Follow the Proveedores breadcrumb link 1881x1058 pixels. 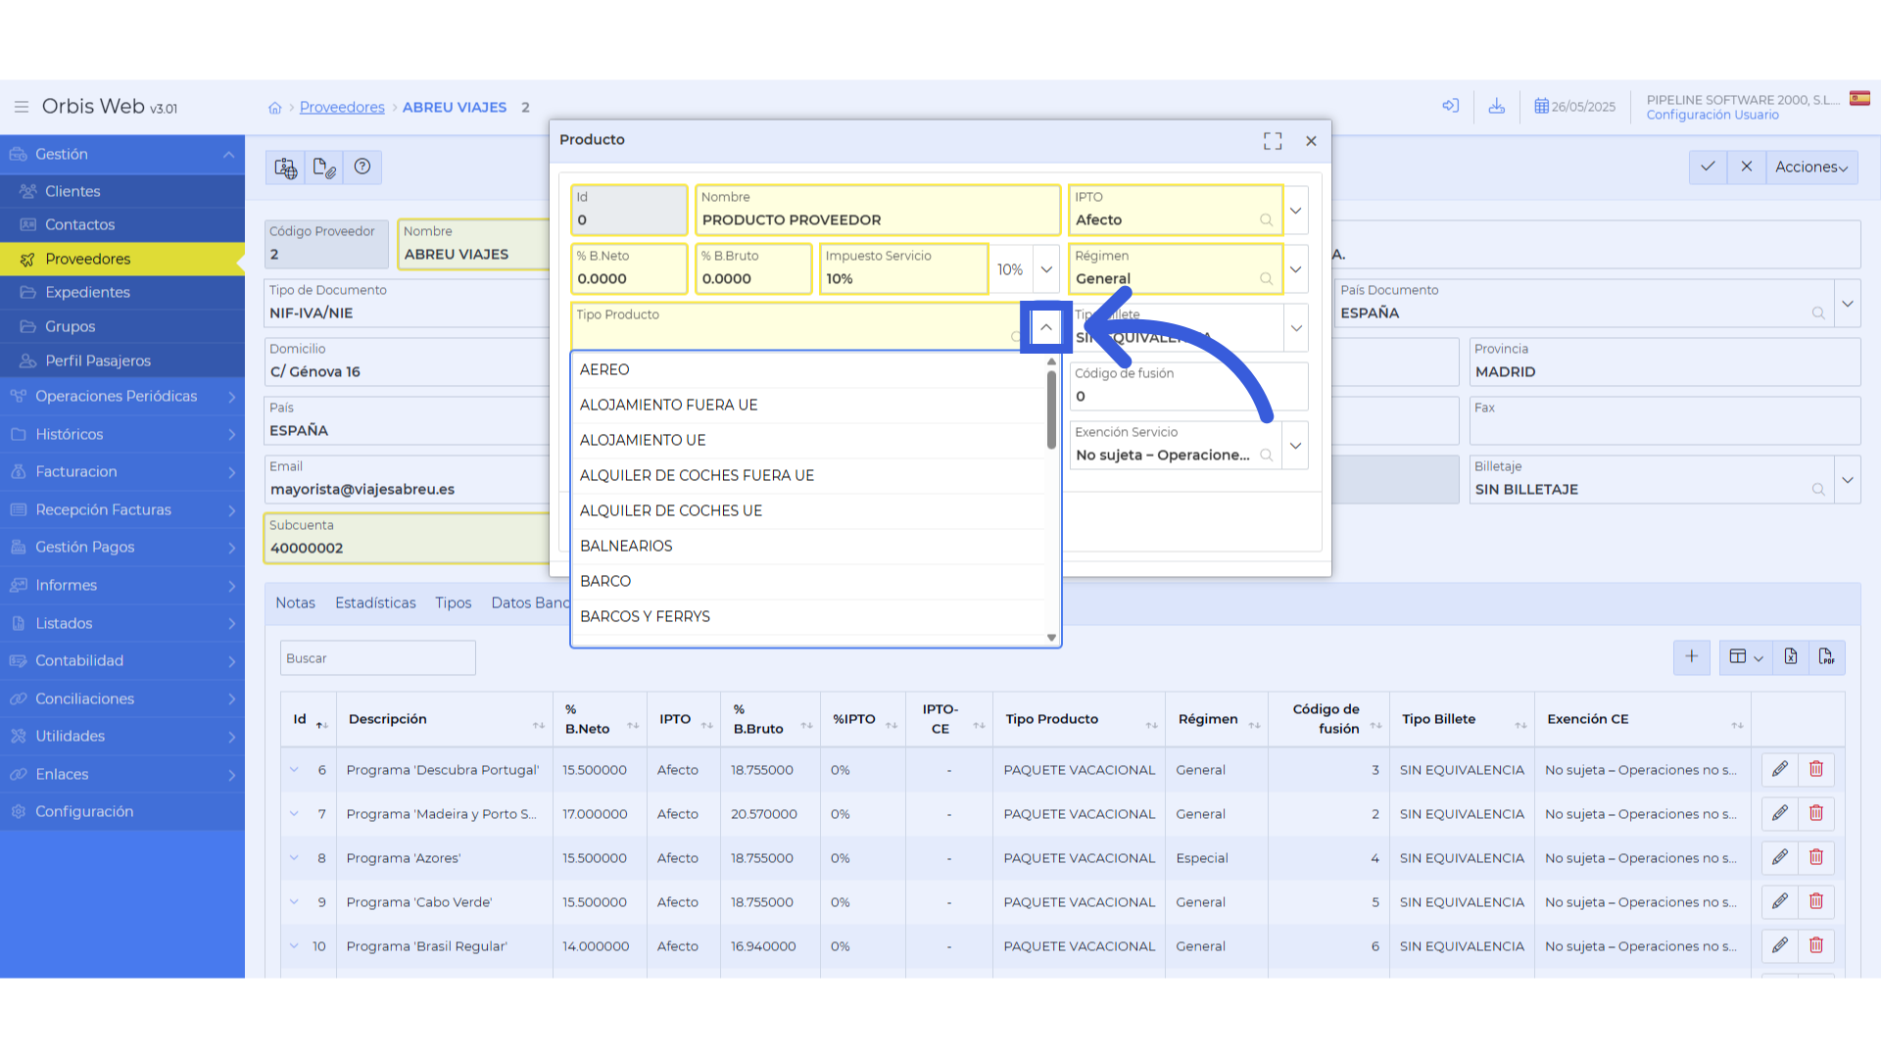(x=342, y=107)
